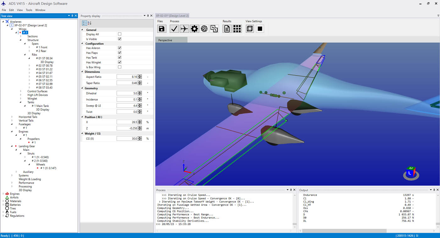Click the red Engines library icon
Image resolution: width=440 pixels, height=238 pixels.
[x=7, y=194]
